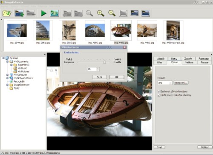
Task: Open the folder icon in toolbar
Action: click(x=7, y=13)
